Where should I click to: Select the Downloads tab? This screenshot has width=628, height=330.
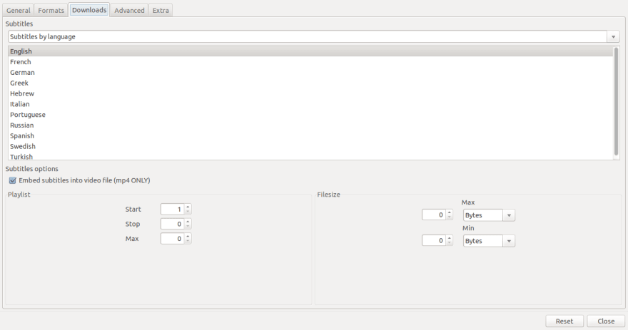89,10
